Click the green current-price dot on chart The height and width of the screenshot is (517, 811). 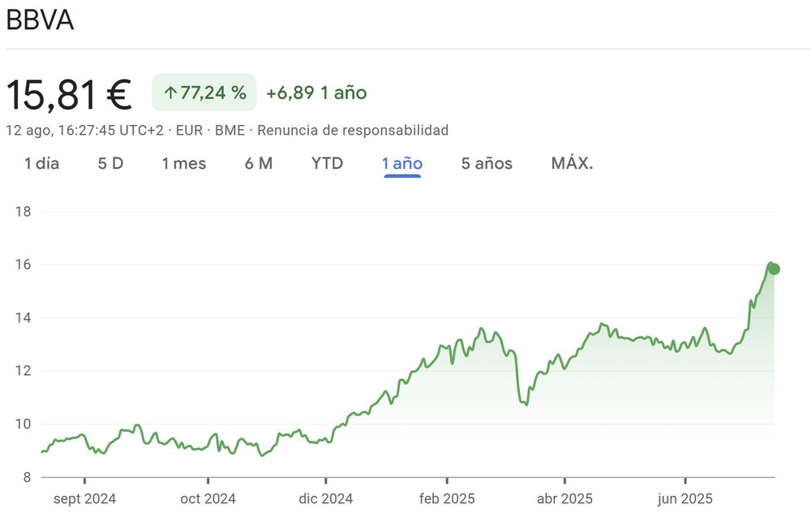coord(774,269)
